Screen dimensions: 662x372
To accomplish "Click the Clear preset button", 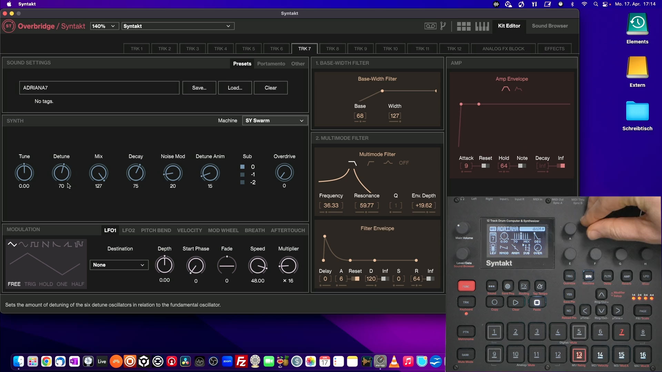I will 271,88.
